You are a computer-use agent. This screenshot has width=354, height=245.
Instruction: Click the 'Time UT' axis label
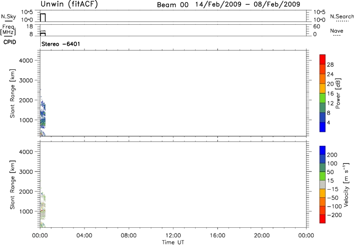tap(173, 242)
